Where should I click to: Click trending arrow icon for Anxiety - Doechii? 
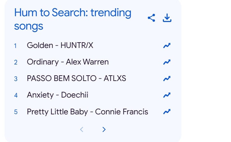[x=167, y=95]
